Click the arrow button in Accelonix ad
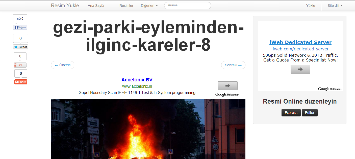 tap(227, 86)
